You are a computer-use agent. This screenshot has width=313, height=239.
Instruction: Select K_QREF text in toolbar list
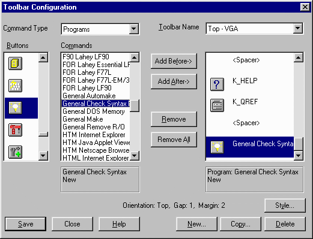click(245, 102)
